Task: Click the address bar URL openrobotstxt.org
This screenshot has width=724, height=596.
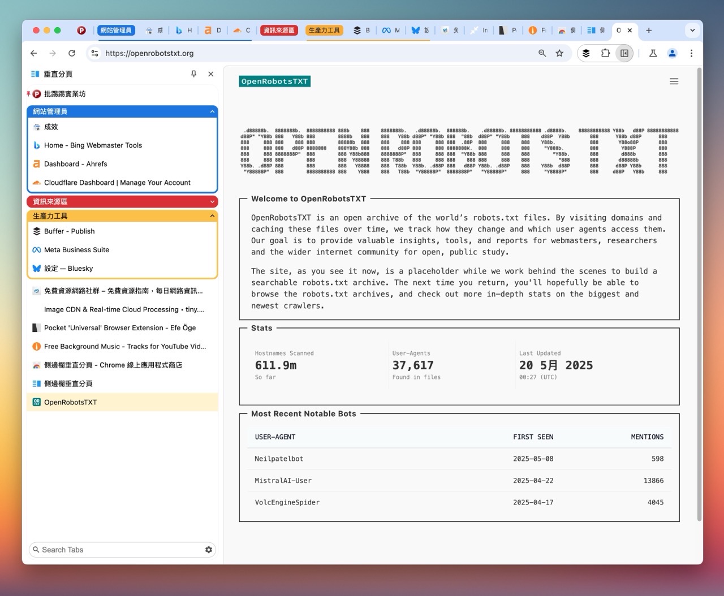Action: [149, 53]
